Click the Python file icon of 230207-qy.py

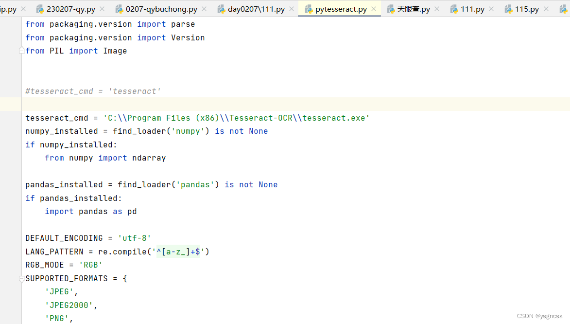(40, 9)
